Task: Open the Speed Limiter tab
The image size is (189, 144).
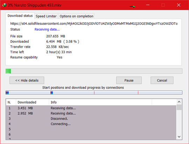Action: point(46,16)
